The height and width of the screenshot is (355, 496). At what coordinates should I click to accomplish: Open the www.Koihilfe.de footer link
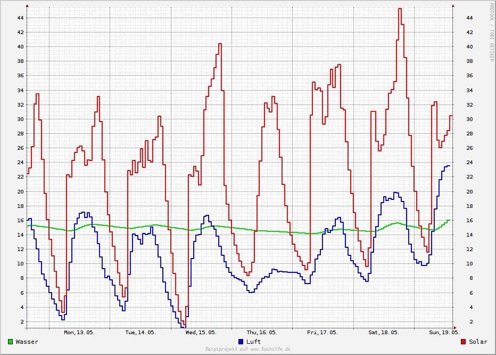[270, 349]
